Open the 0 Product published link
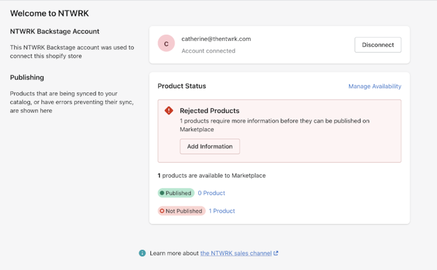Screen dimensions: 437x270 point(211,193)
